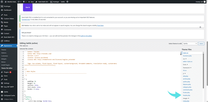Open 404.php theme file
This screenshot has width=208, height=102.
186,76
